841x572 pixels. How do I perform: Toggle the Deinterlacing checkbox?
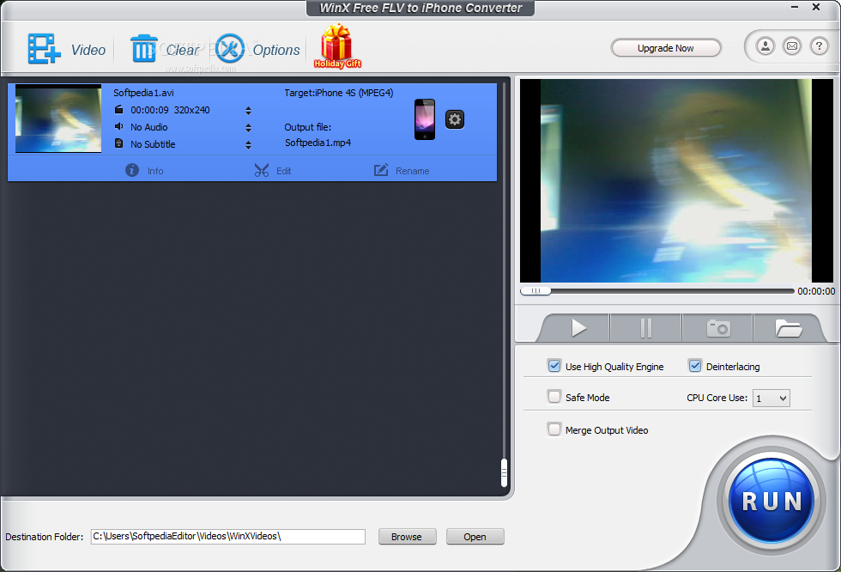(x=695, y=366)
